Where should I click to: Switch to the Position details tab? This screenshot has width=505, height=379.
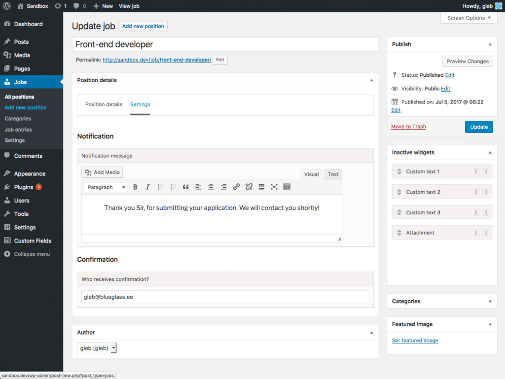tap(104, 104)
